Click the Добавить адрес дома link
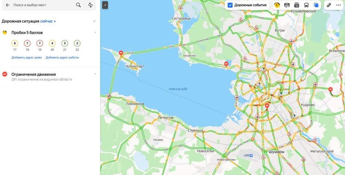The height and width of the screenshot is (175, 345). pyautogui.click(x=27, y=58)
